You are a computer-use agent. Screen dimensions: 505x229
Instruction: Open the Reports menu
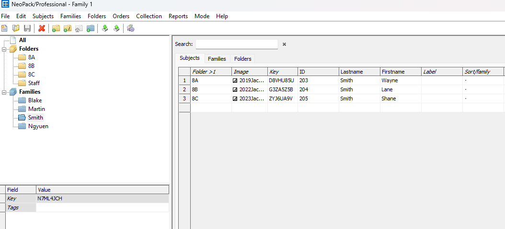tap(178, 16)
